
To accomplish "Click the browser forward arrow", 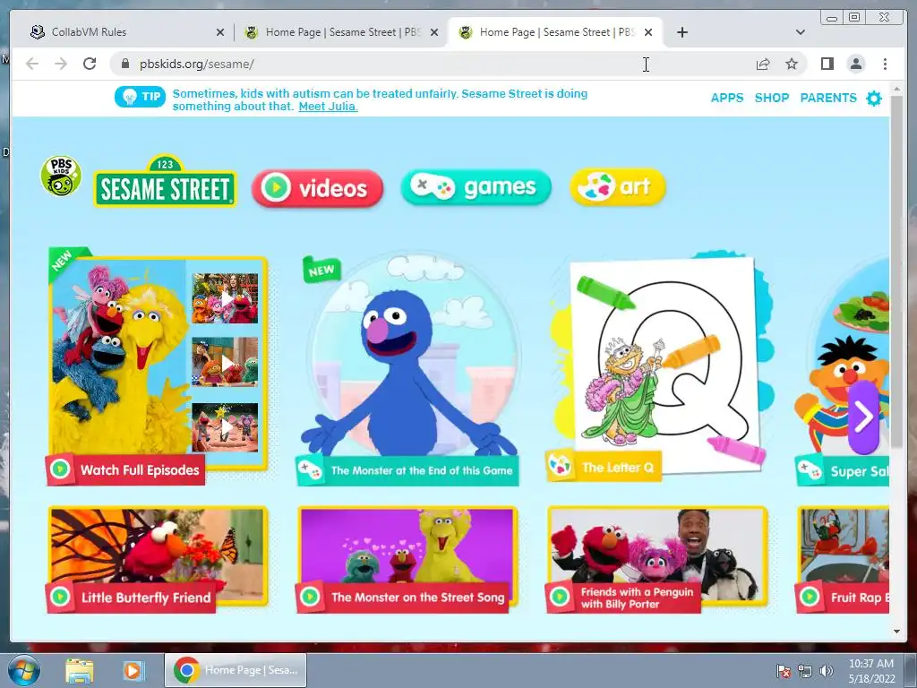I will [x=61, y=64].
